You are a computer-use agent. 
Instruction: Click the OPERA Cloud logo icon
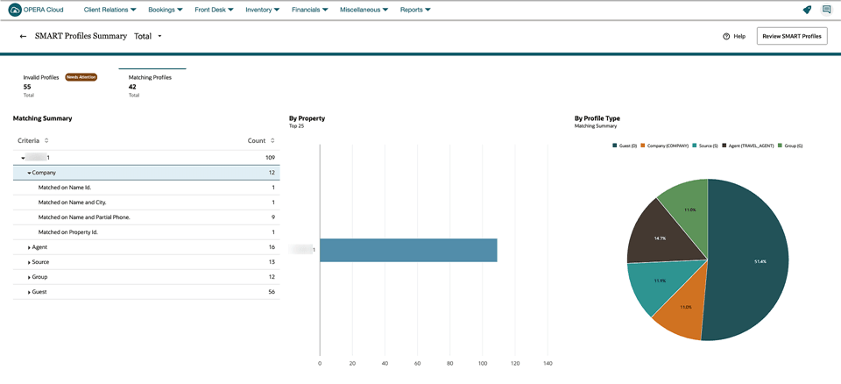pos(15,10)
